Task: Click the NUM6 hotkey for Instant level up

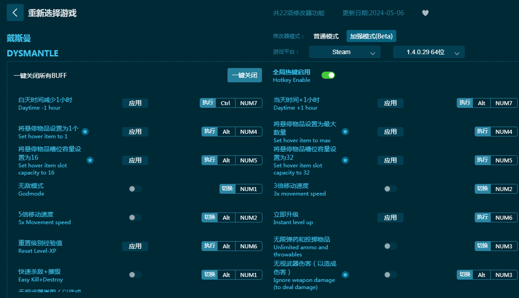Action: [x=504, y=217]
